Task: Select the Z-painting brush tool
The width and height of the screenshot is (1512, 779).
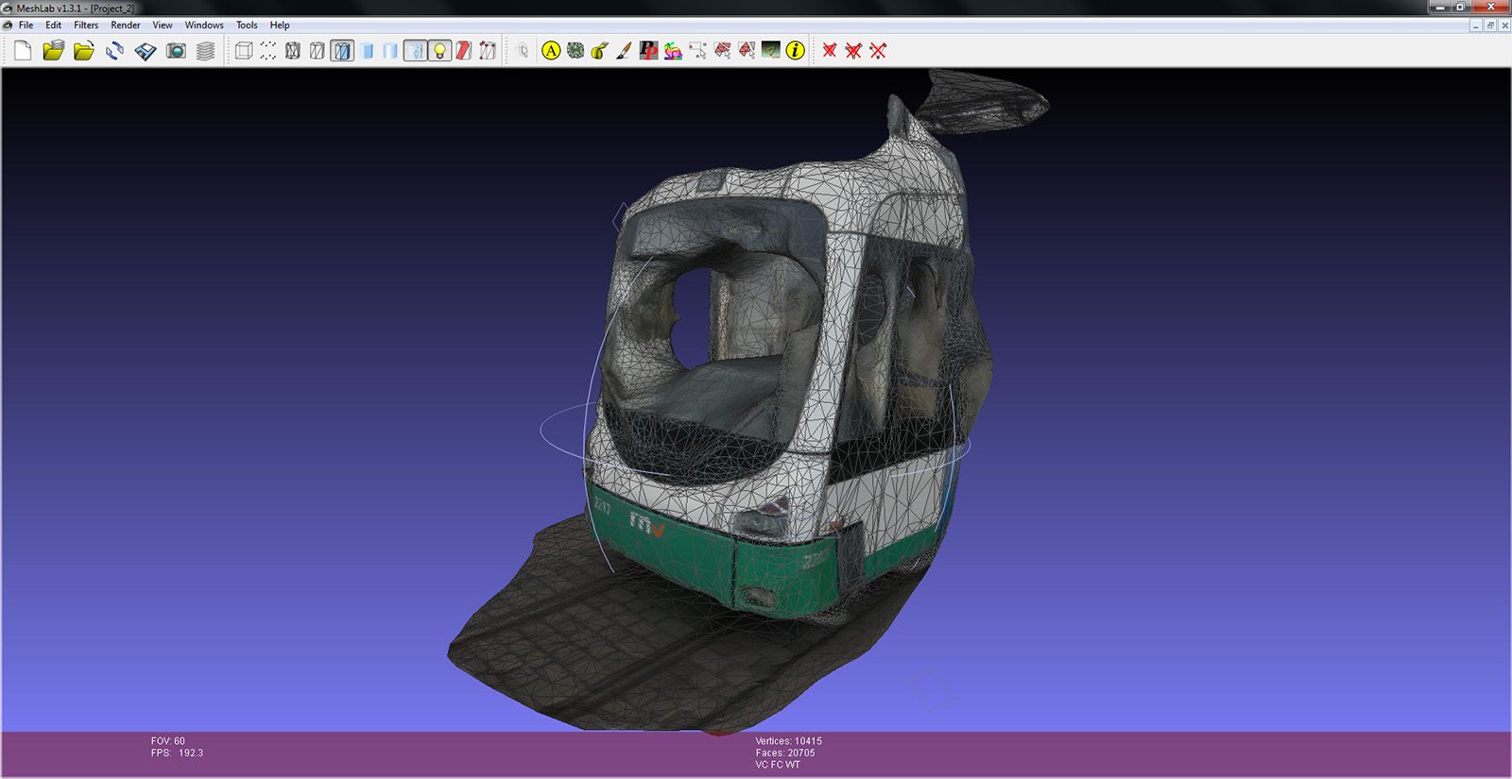Action: coord(624,51)
